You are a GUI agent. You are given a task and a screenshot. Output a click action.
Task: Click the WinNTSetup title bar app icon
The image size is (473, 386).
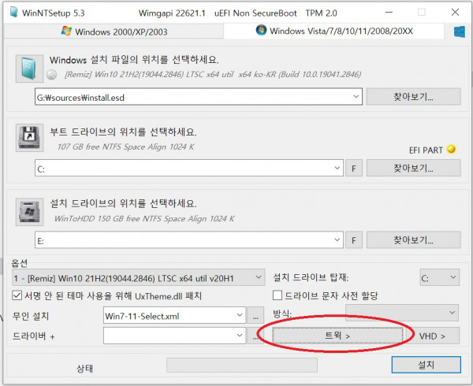(13, 12)
